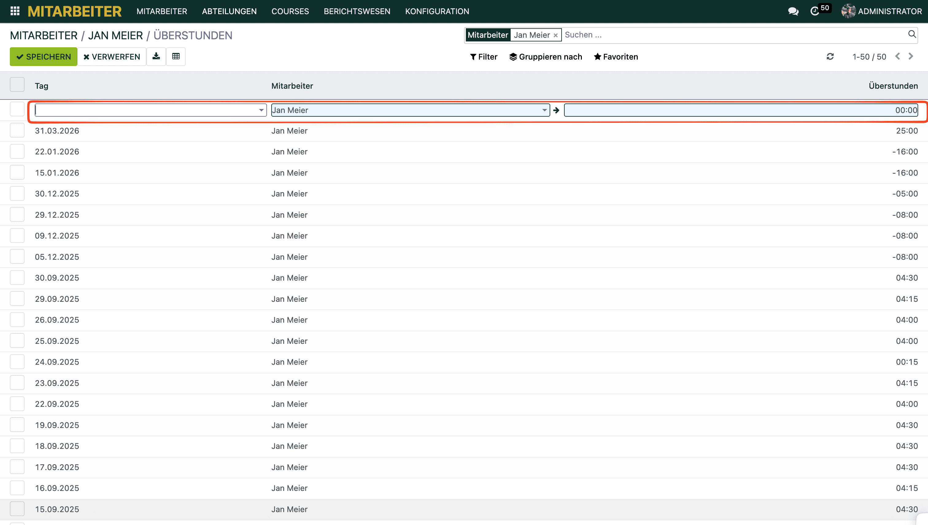Open external link arrow beside Mitarbeiter field
This screenshot has width=928, height=525.
point(556,110)
